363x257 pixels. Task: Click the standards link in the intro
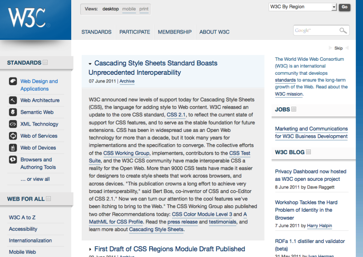285,80
